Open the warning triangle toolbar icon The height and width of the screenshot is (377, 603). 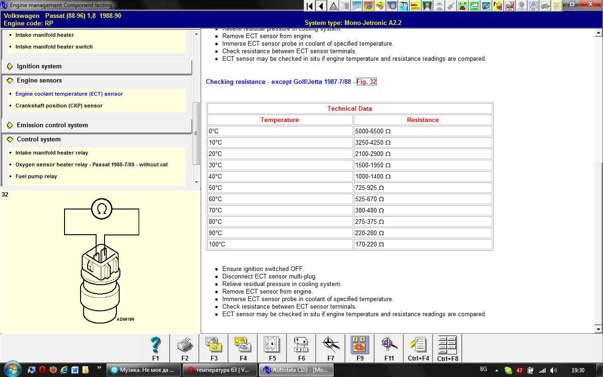[333, 6]
